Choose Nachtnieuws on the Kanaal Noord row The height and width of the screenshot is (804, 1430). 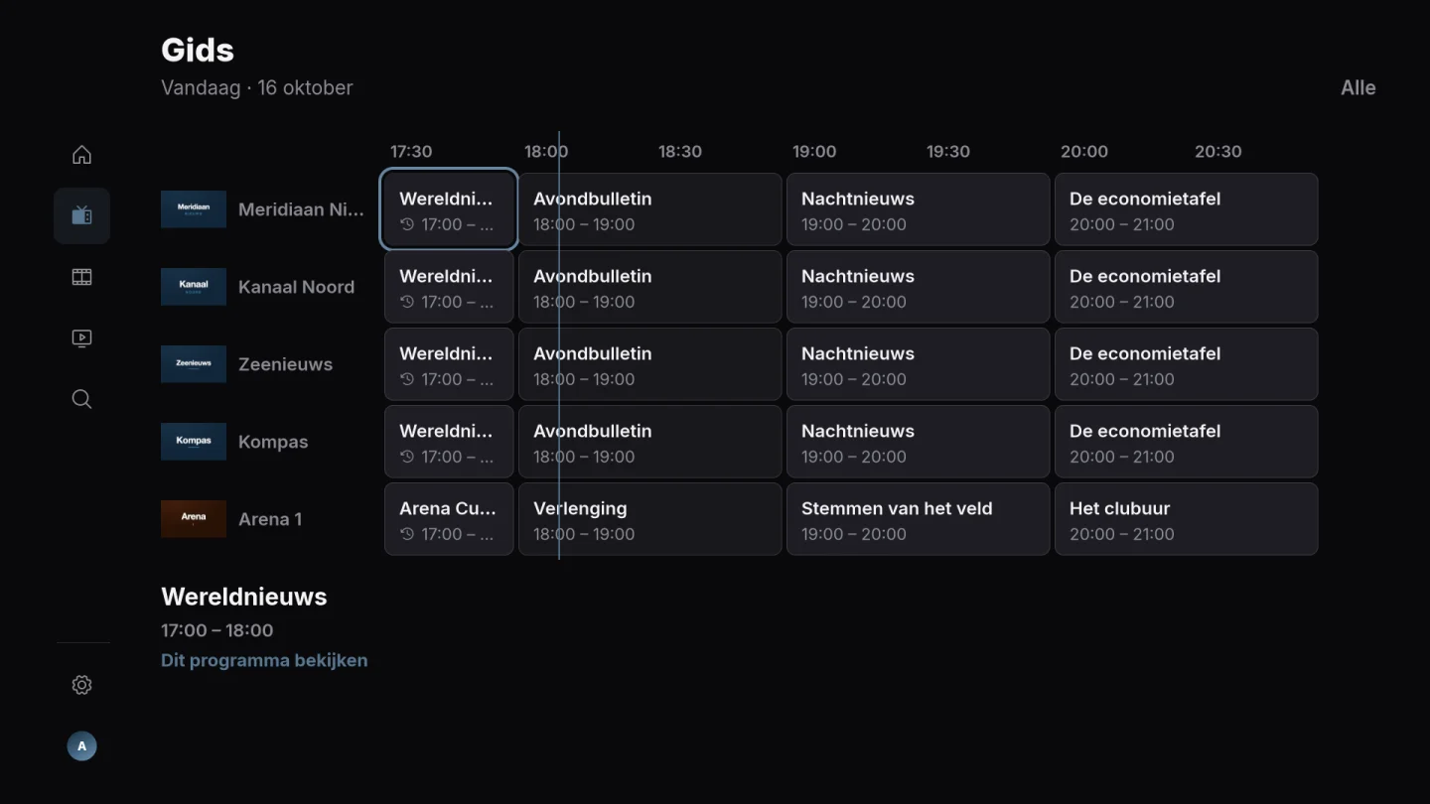coord(919,287)
